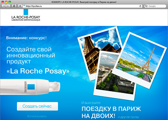Click the green zoom window button
Image resolution: width=168 pixels, height=120 pixels.
click(10, 2)
